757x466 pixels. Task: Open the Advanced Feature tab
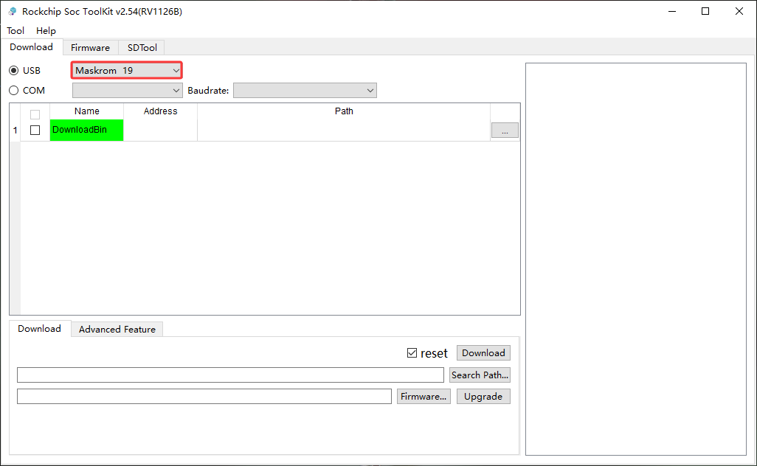point(117,330)
